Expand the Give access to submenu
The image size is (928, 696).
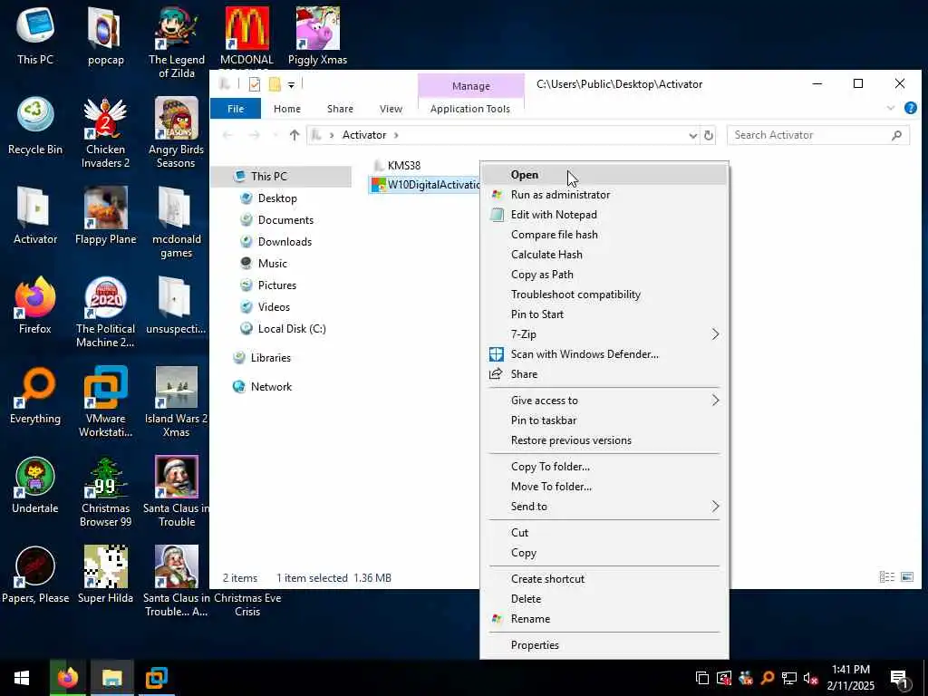[x=604, y=401]
